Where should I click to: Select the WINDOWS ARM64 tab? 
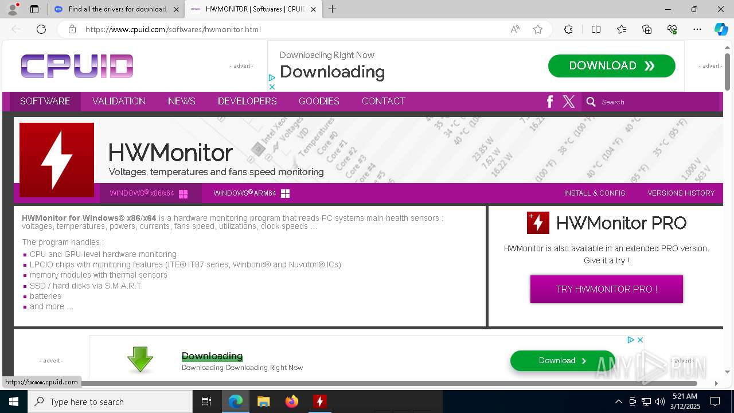[252, 193]
